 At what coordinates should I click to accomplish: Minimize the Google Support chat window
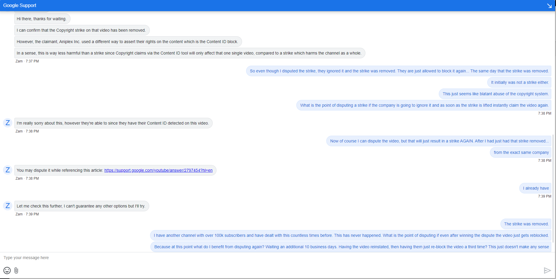coord(549,6)
